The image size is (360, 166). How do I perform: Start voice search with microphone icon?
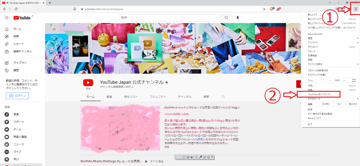click(238, 18)
